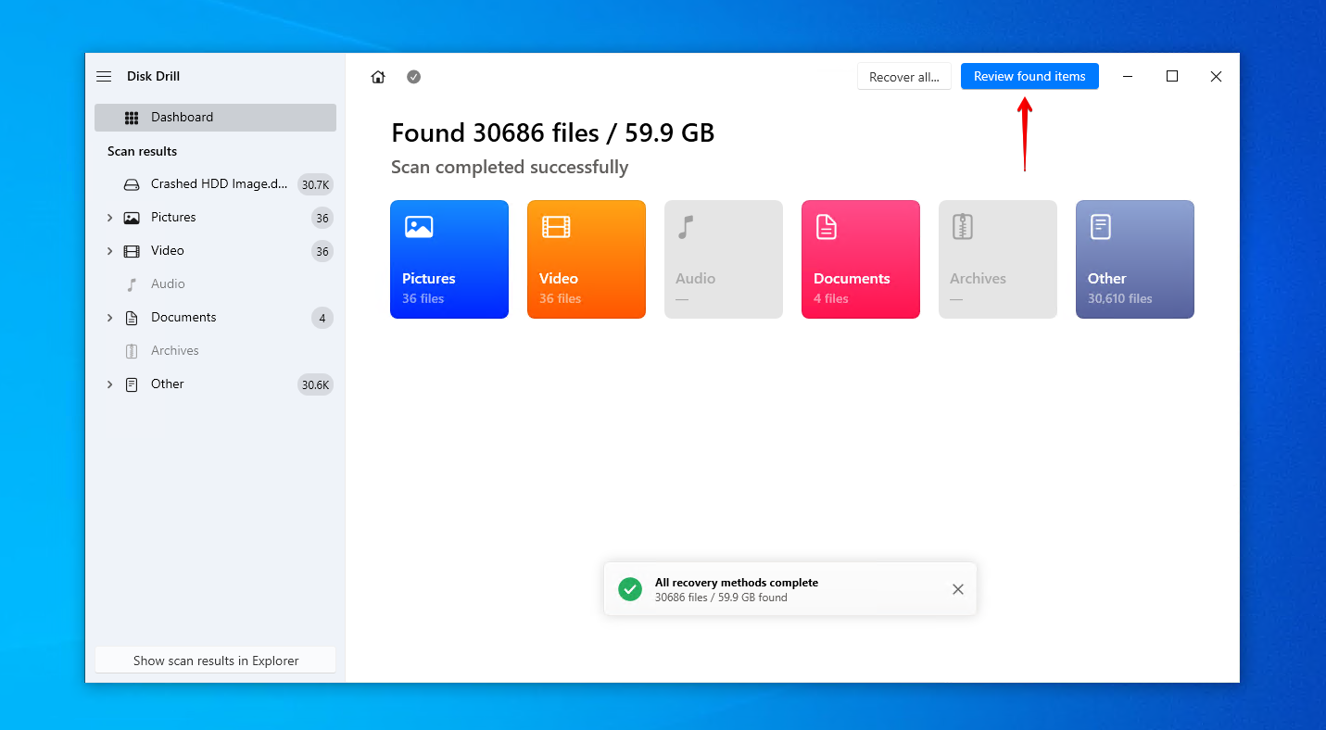
Task: Open Show scan results in Explorer
Action: (215, 660)
